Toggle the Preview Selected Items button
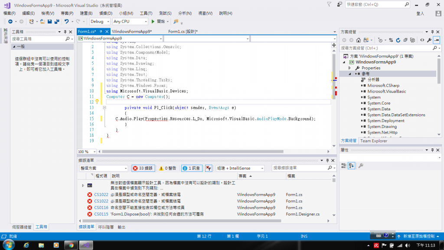The width and height of the screenshot is (444, 250). point(437,40)
